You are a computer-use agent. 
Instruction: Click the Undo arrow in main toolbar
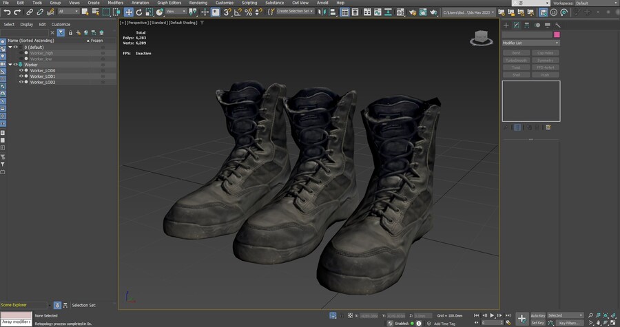[6, 12]
